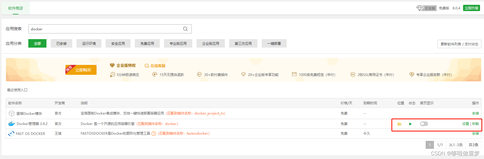Click the search magnifier icon

pyautogui.click(x=186, y=29)
